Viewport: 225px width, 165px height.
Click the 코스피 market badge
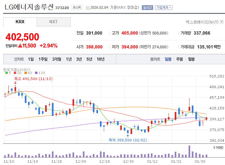[77, 7]
